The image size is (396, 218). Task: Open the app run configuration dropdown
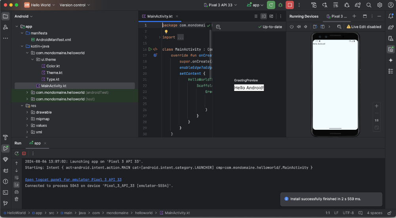(255, 5)
